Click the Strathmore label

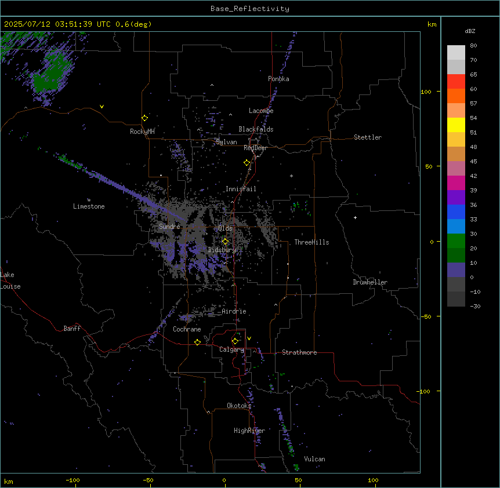click(x=299, y=352)
